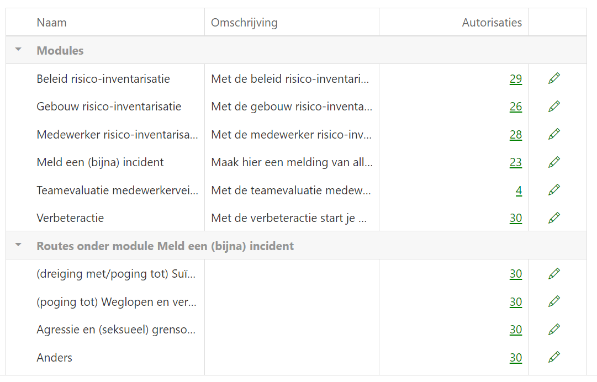Click the Autorisaties column header
597x382 pixels.
492,23
